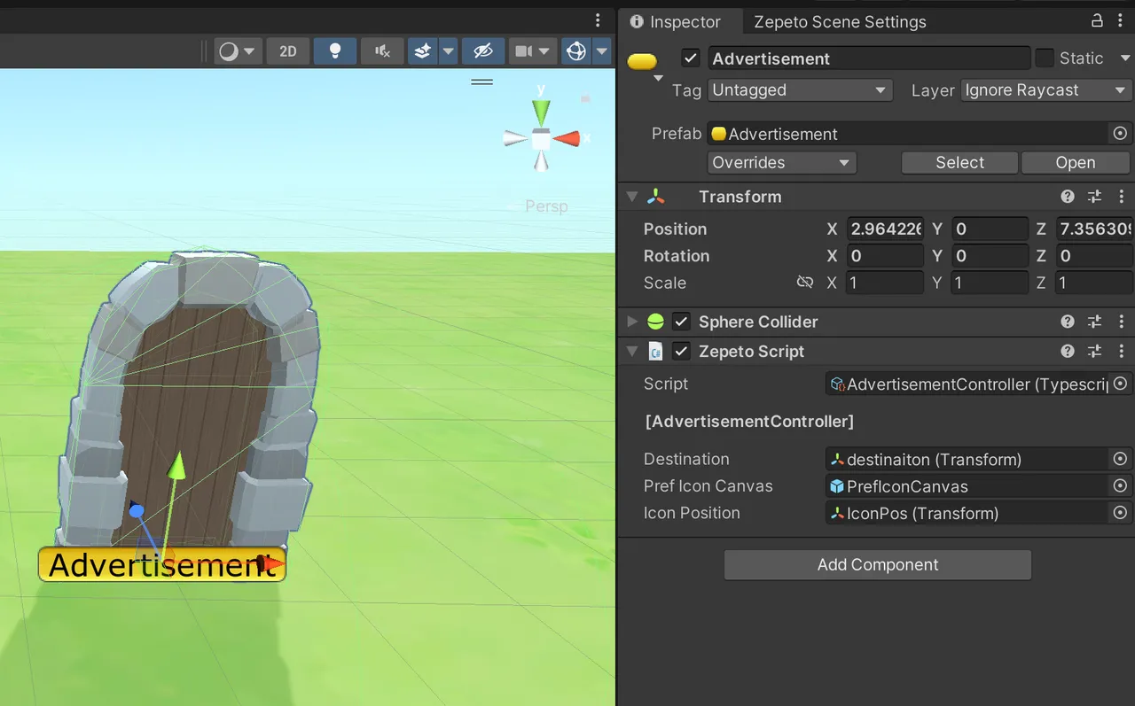The width and height of the screenshot is (1135, 706).
Task: Toggle constrained proportions link for Scale
Action: 805,282
